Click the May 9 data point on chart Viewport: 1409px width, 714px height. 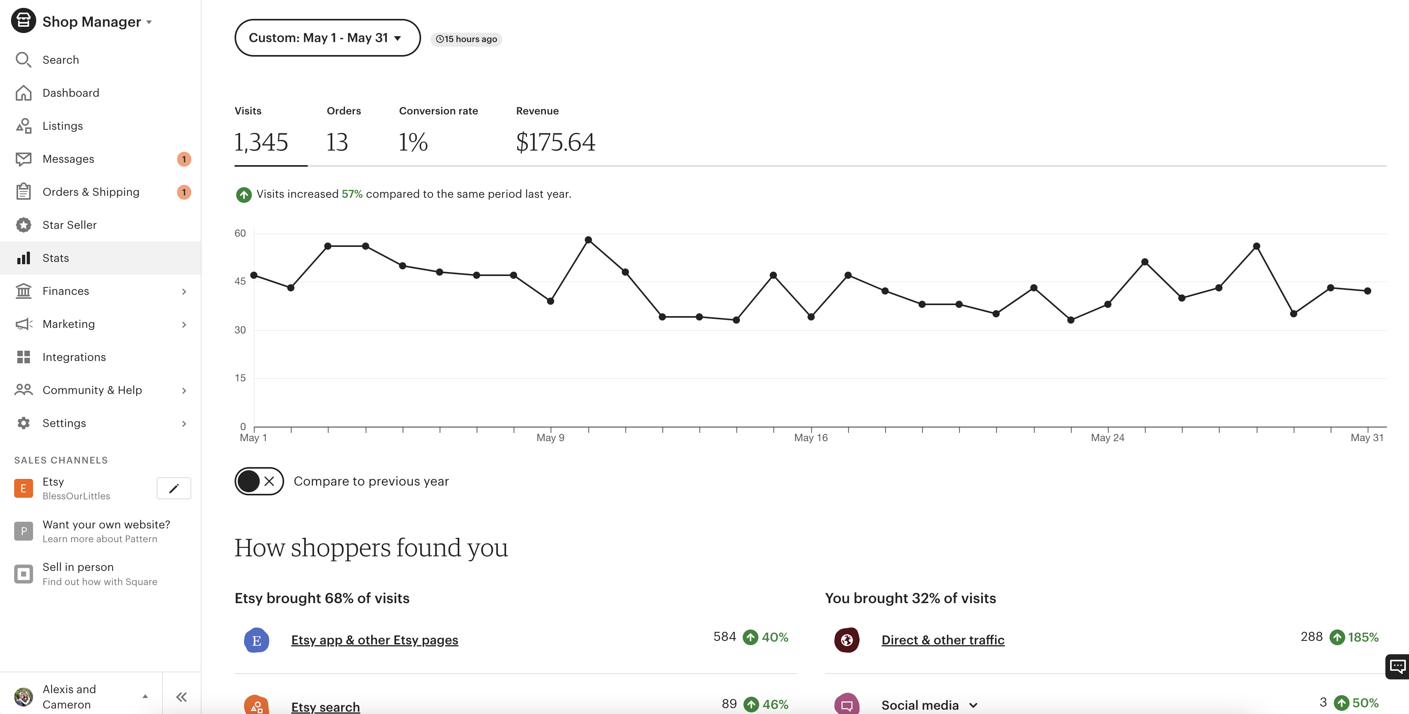click(551, 301)
